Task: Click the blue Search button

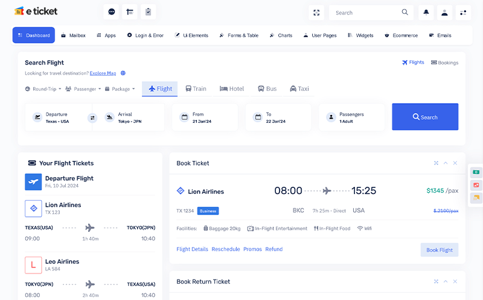Action: (425, 117)
